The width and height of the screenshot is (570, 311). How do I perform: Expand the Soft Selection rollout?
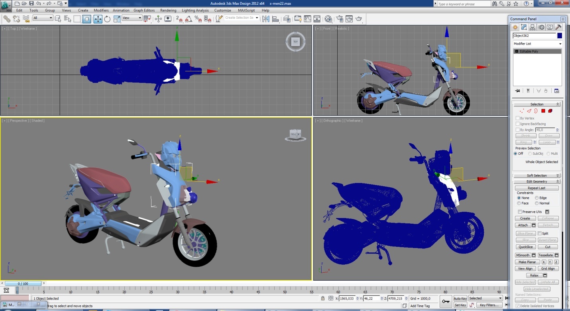537,175
